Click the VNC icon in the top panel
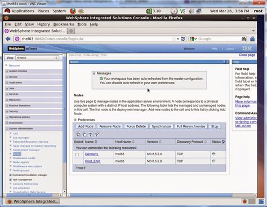This screenshot has width=267, height=207. [x=183, y=11]
